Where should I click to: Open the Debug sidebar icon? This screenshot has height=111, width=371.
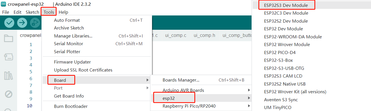9,94
